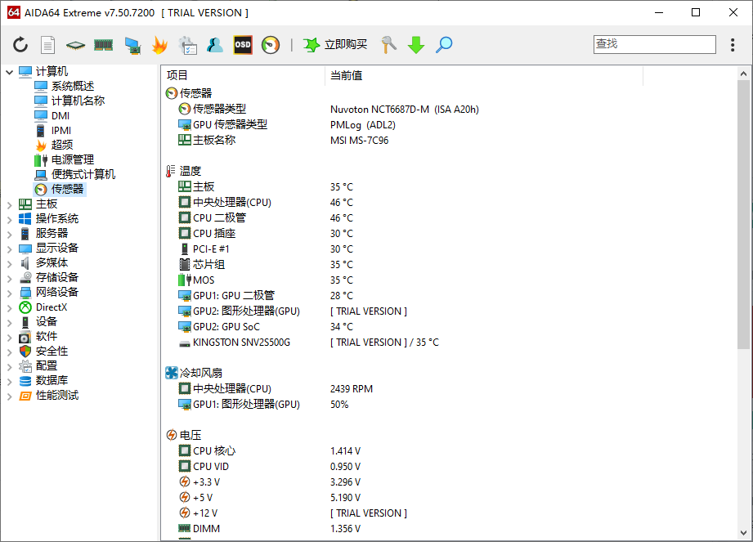Select 软件 in the tree

[x=46, y=337]
